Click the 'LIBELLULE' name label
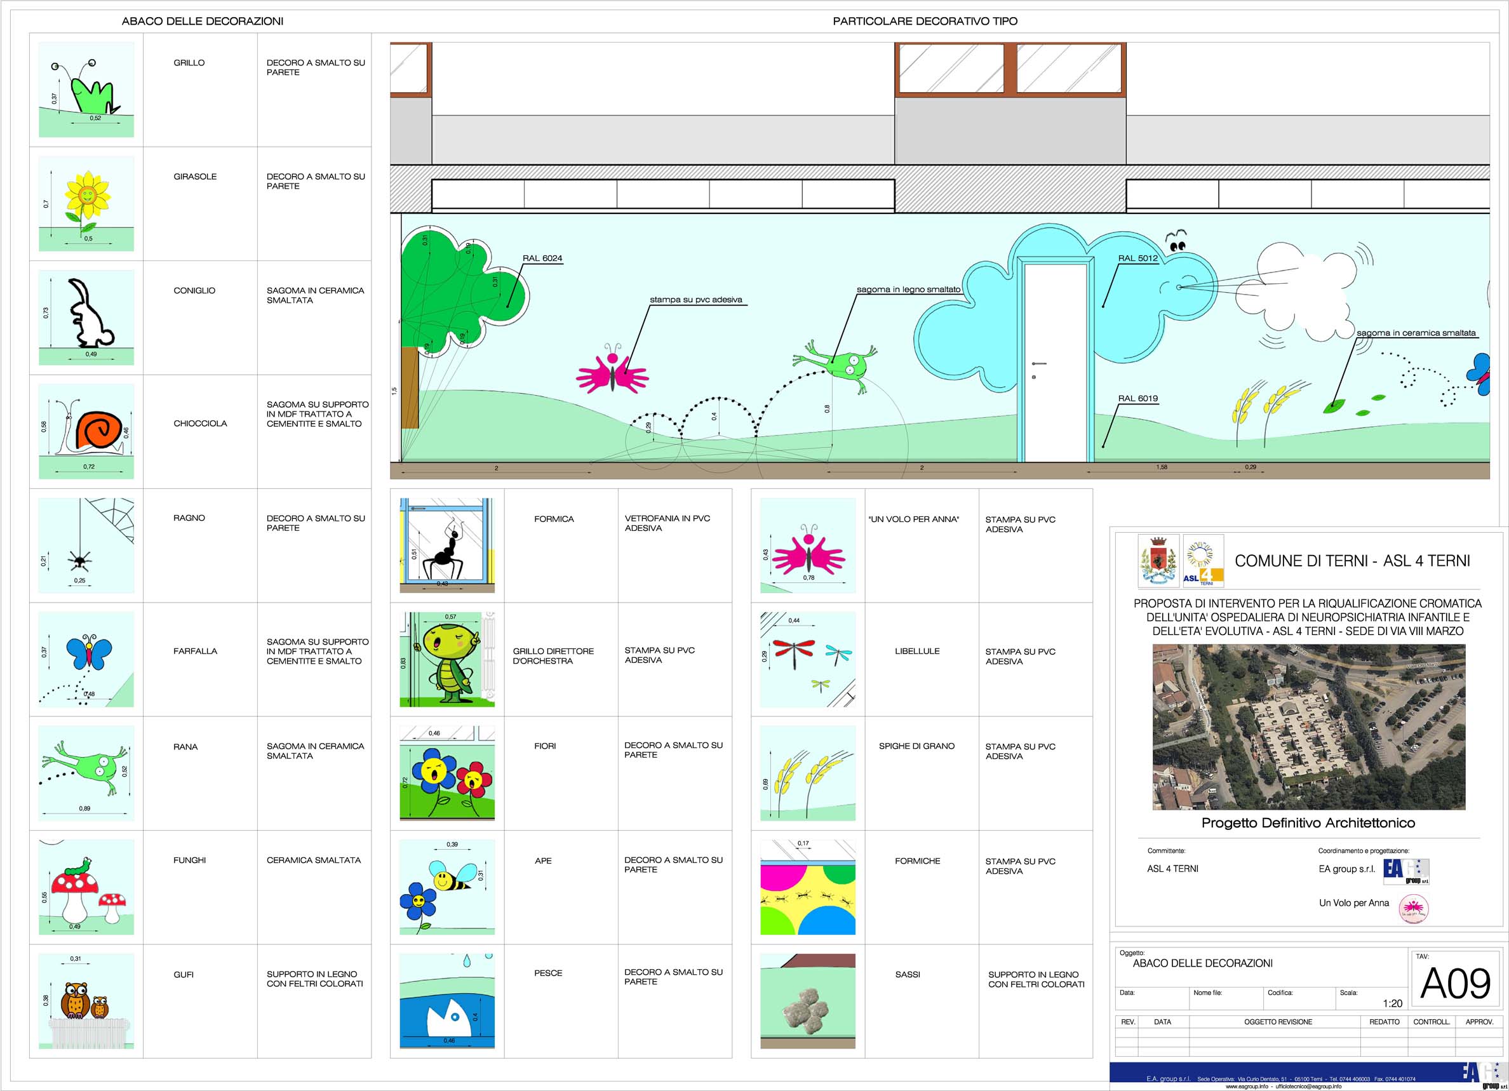The width and height of the screenshot is (1509, 1091). pyautogui.click(x=917, y=652)
